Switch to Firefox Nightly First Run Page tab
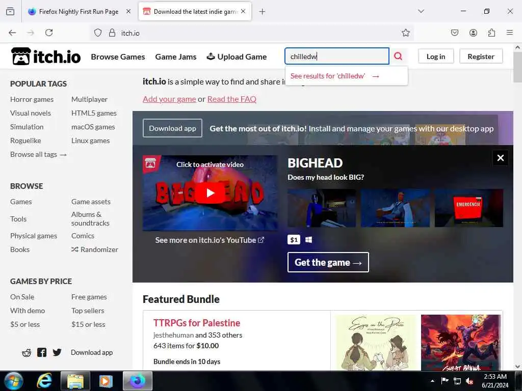The image size is (522, 391). [79, 12]
